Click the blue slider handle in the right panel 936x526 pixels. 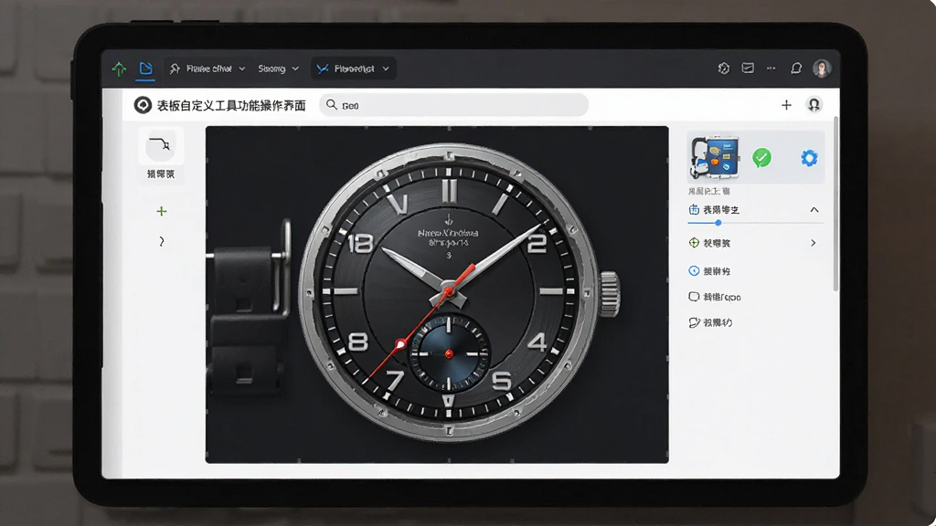pyautogui.click(x=718, y=223)
